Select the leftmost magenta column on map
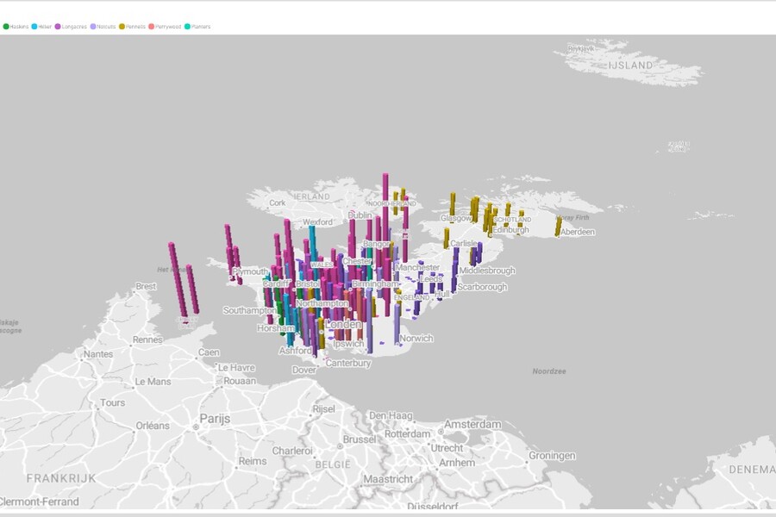This screenshot has width=776, height=517. (x=177, y=280)
